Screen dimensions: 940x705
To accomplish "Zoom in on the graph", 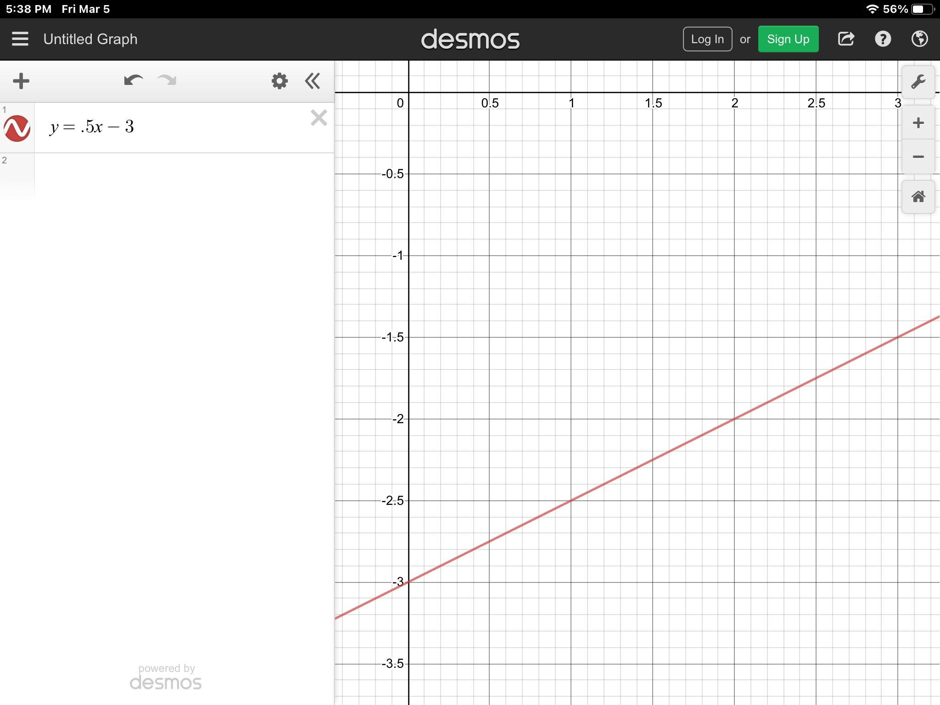I will pyautogui.click(x=918, y=123).
